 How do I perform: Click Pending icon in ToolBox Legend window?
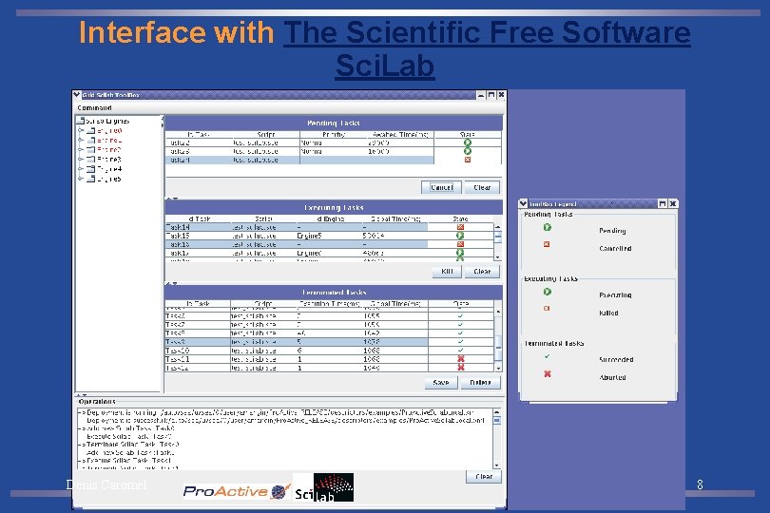[547, 227]
